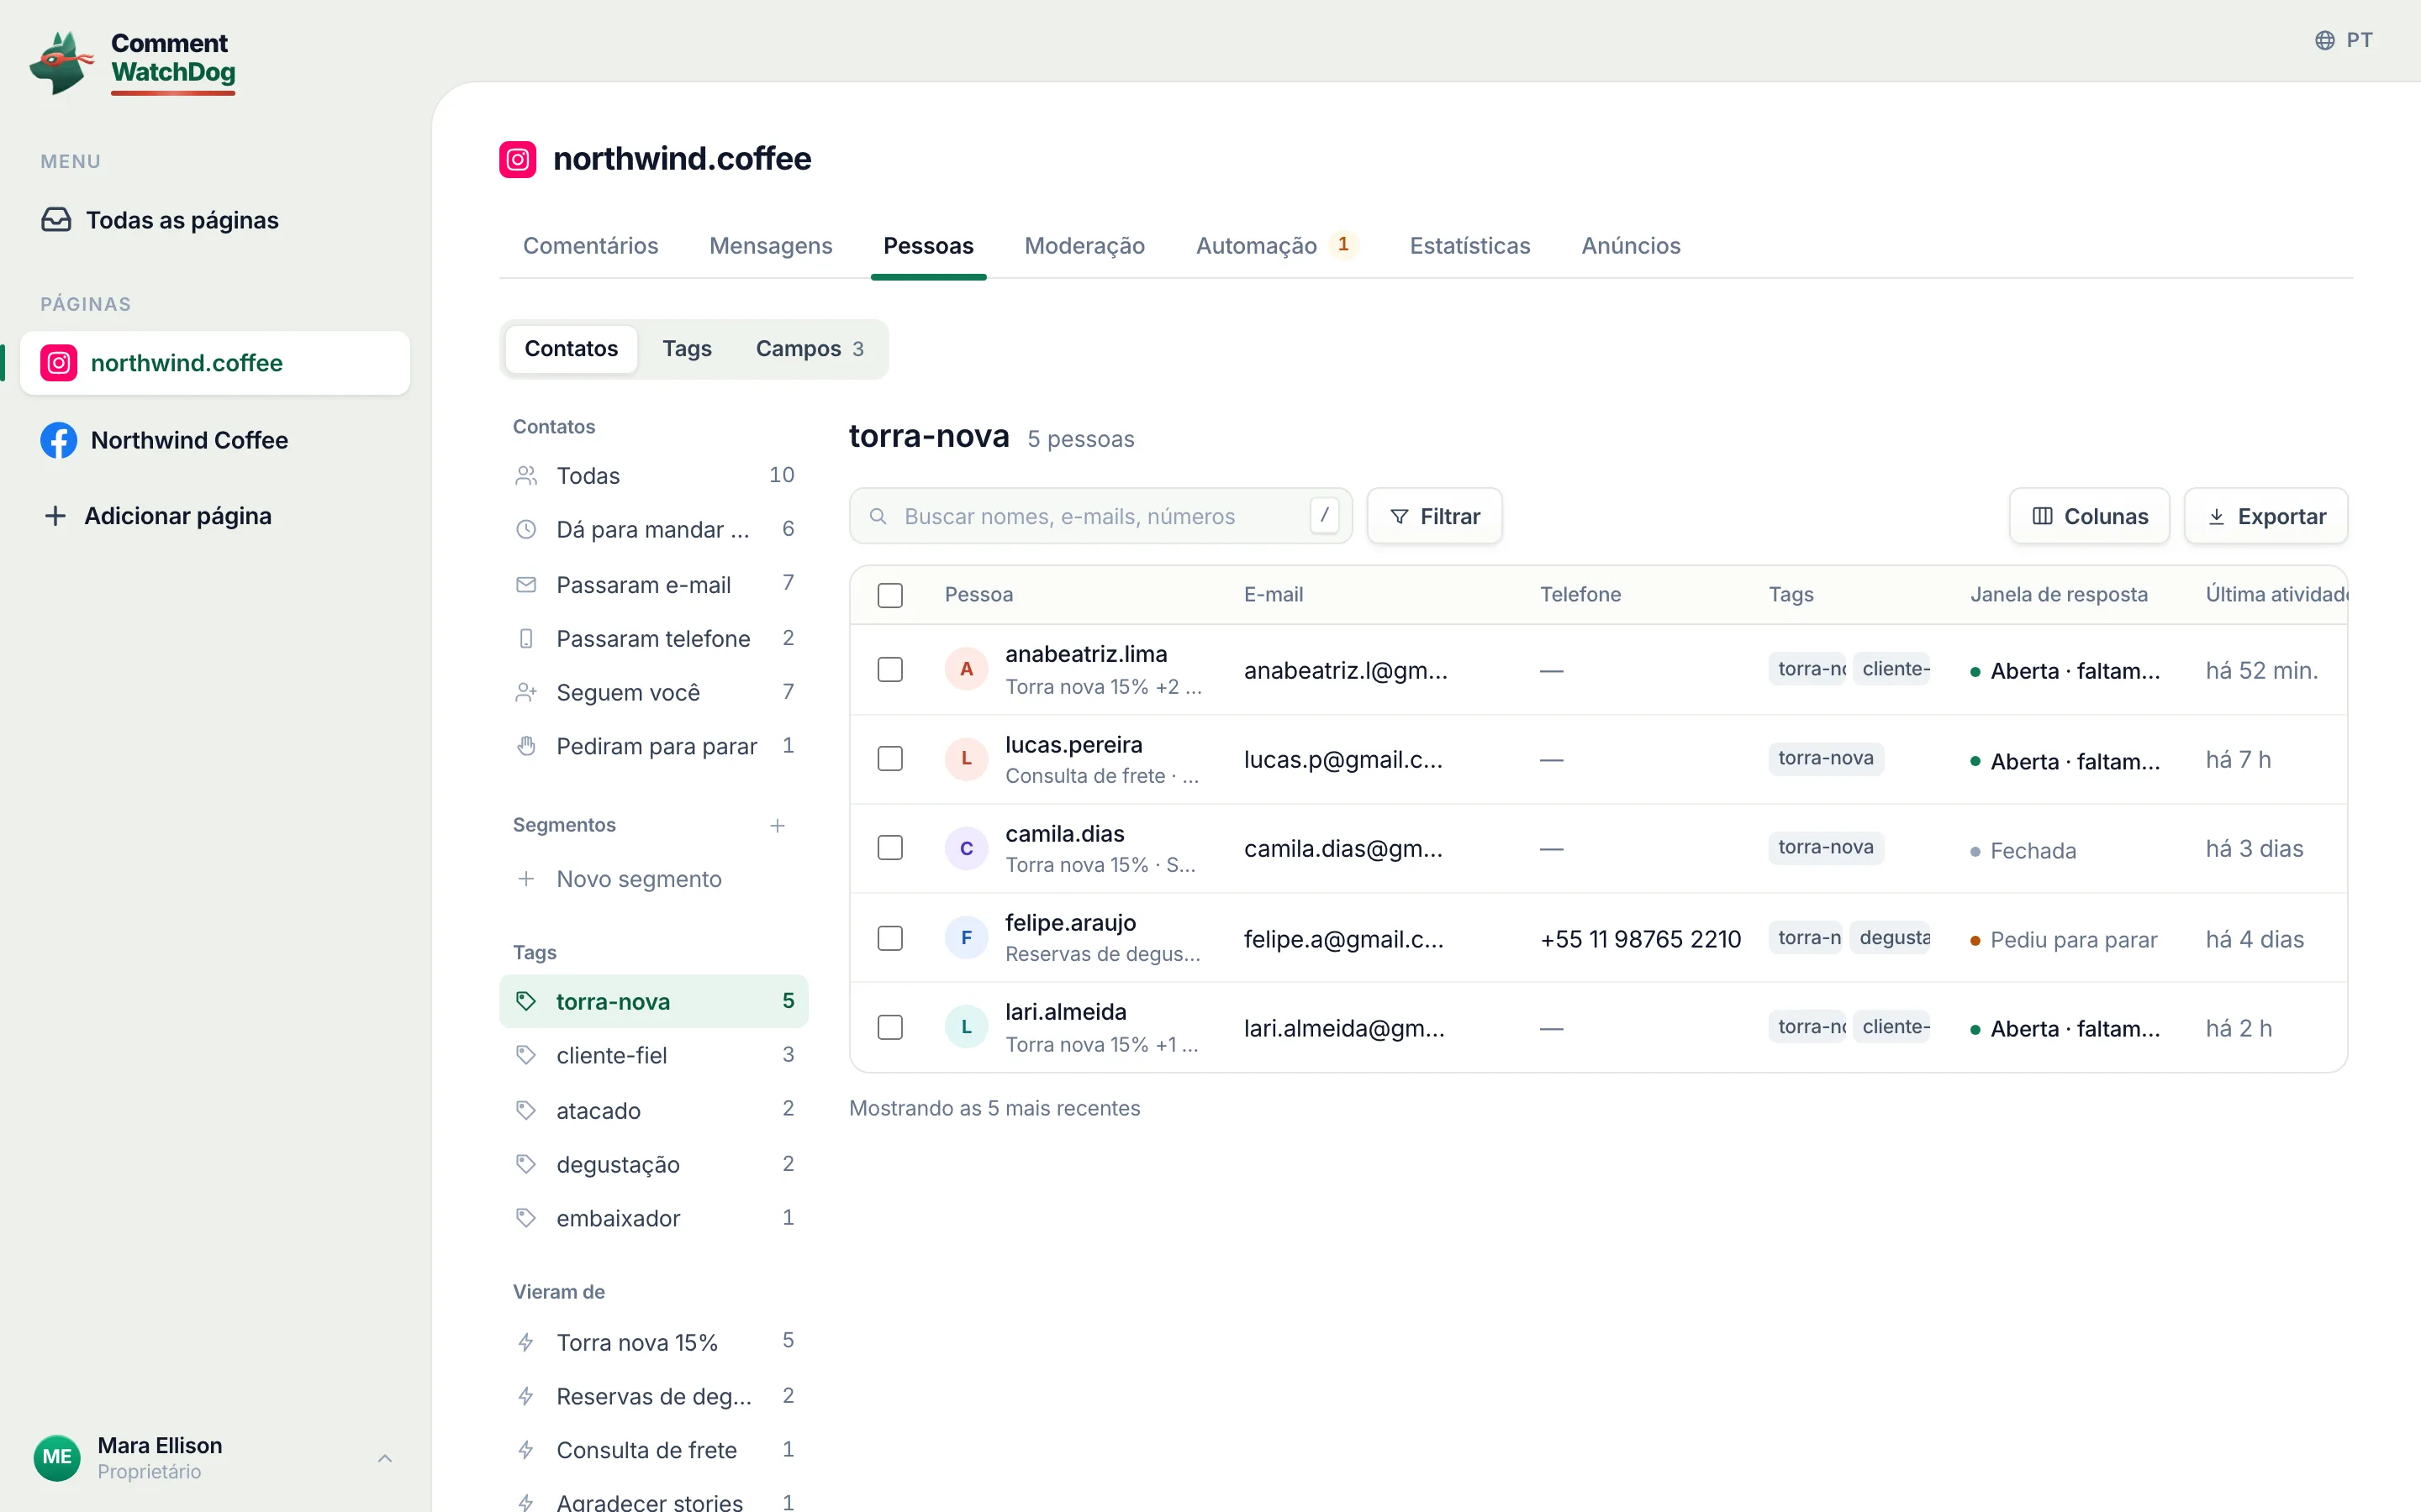
Task: Switch to the Comentários tab
Action: tap(590, 246)
